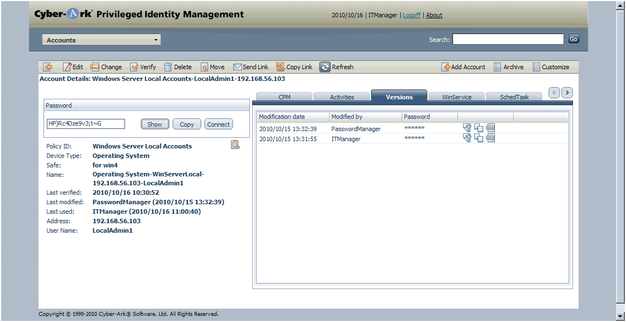This screenshot has width=626, height=322.
Task: Sort by the Modified by column header
Action: pyautogui.click(x=365, y=117)
